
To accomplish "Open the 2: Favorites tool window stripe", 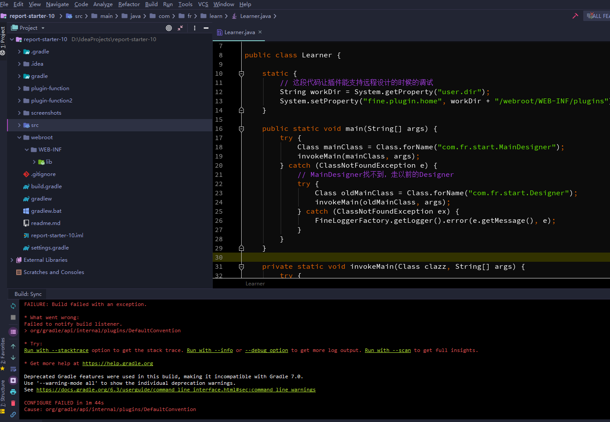I will 3,354.
